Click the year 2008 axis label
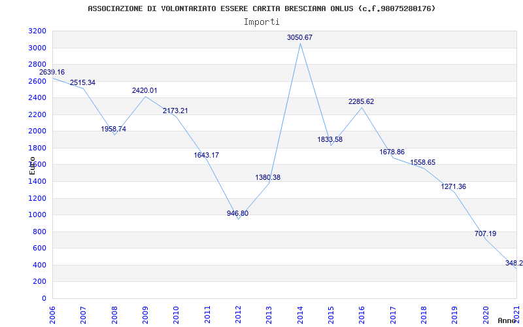The height and width of the screenshot is (327, 523). coord(114,315)
